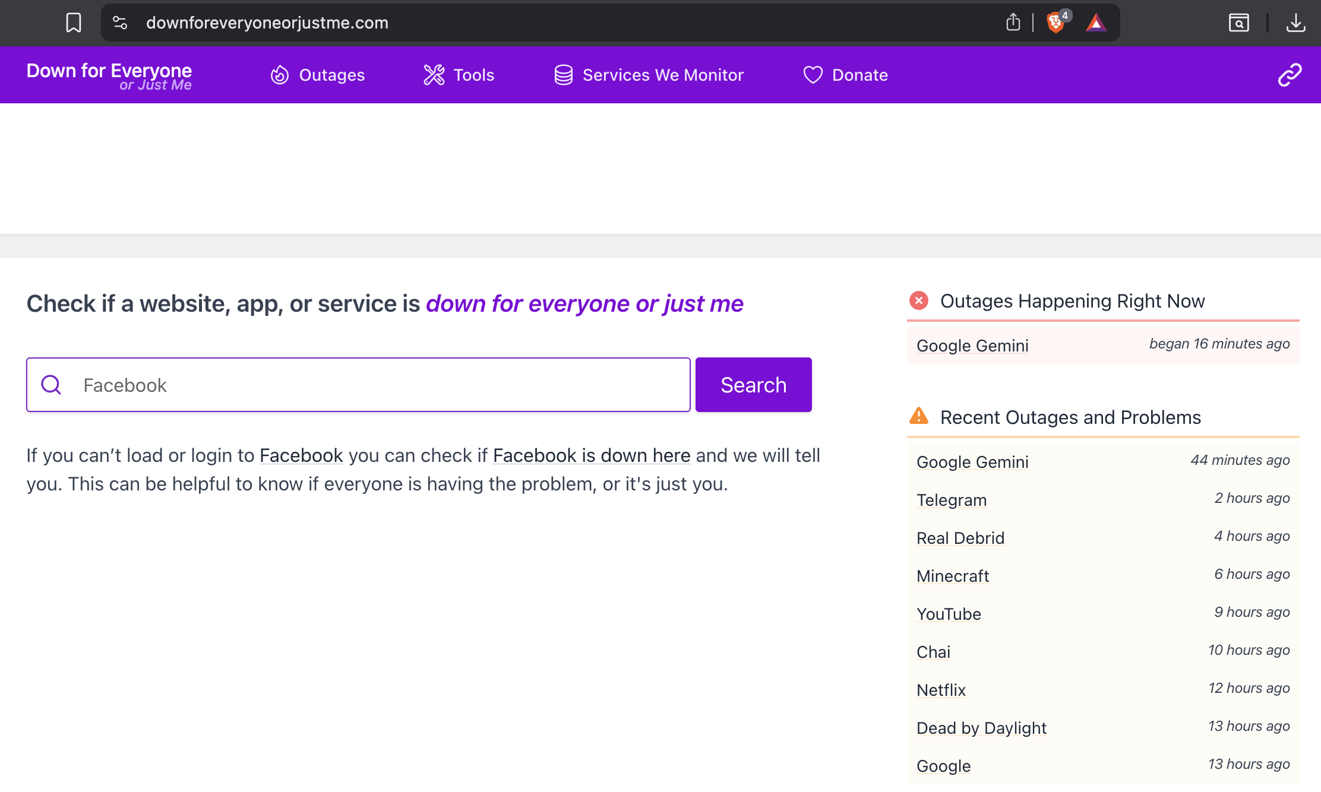Open the Donate page
The width and height of the screenshot is (1321, 792).
[x=845, y=75]
